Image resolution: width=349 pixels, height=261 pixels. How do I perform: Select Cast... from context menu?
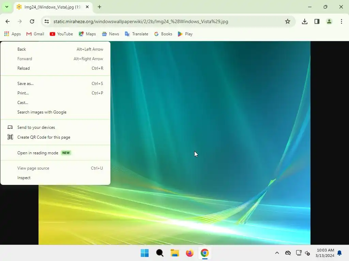tap(56, 103)
